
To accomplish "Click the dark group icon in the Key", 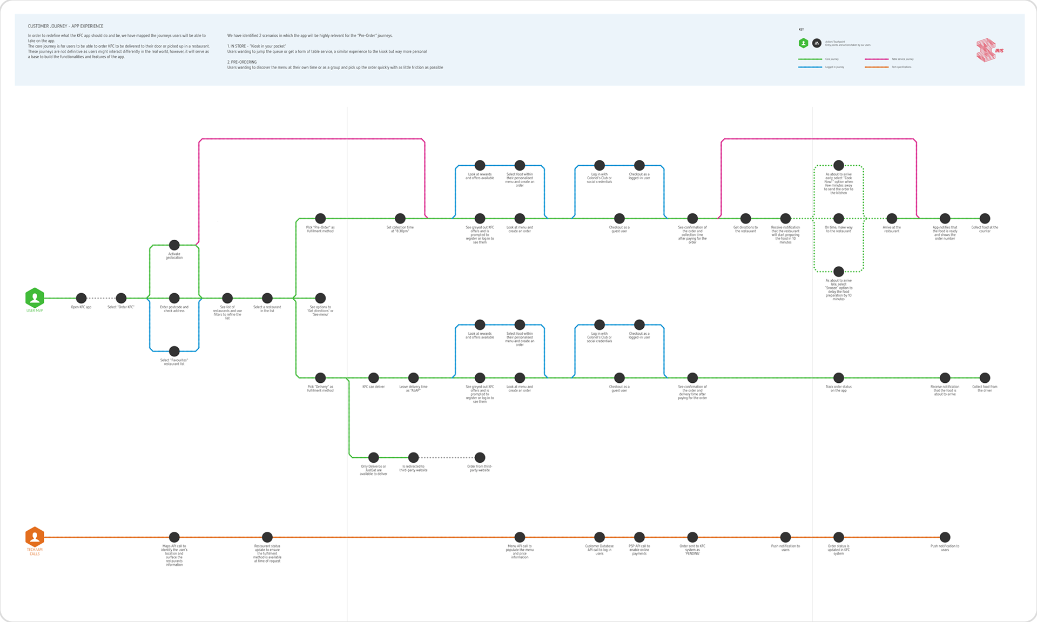I will pyautogui.click(x=817, y=43).
